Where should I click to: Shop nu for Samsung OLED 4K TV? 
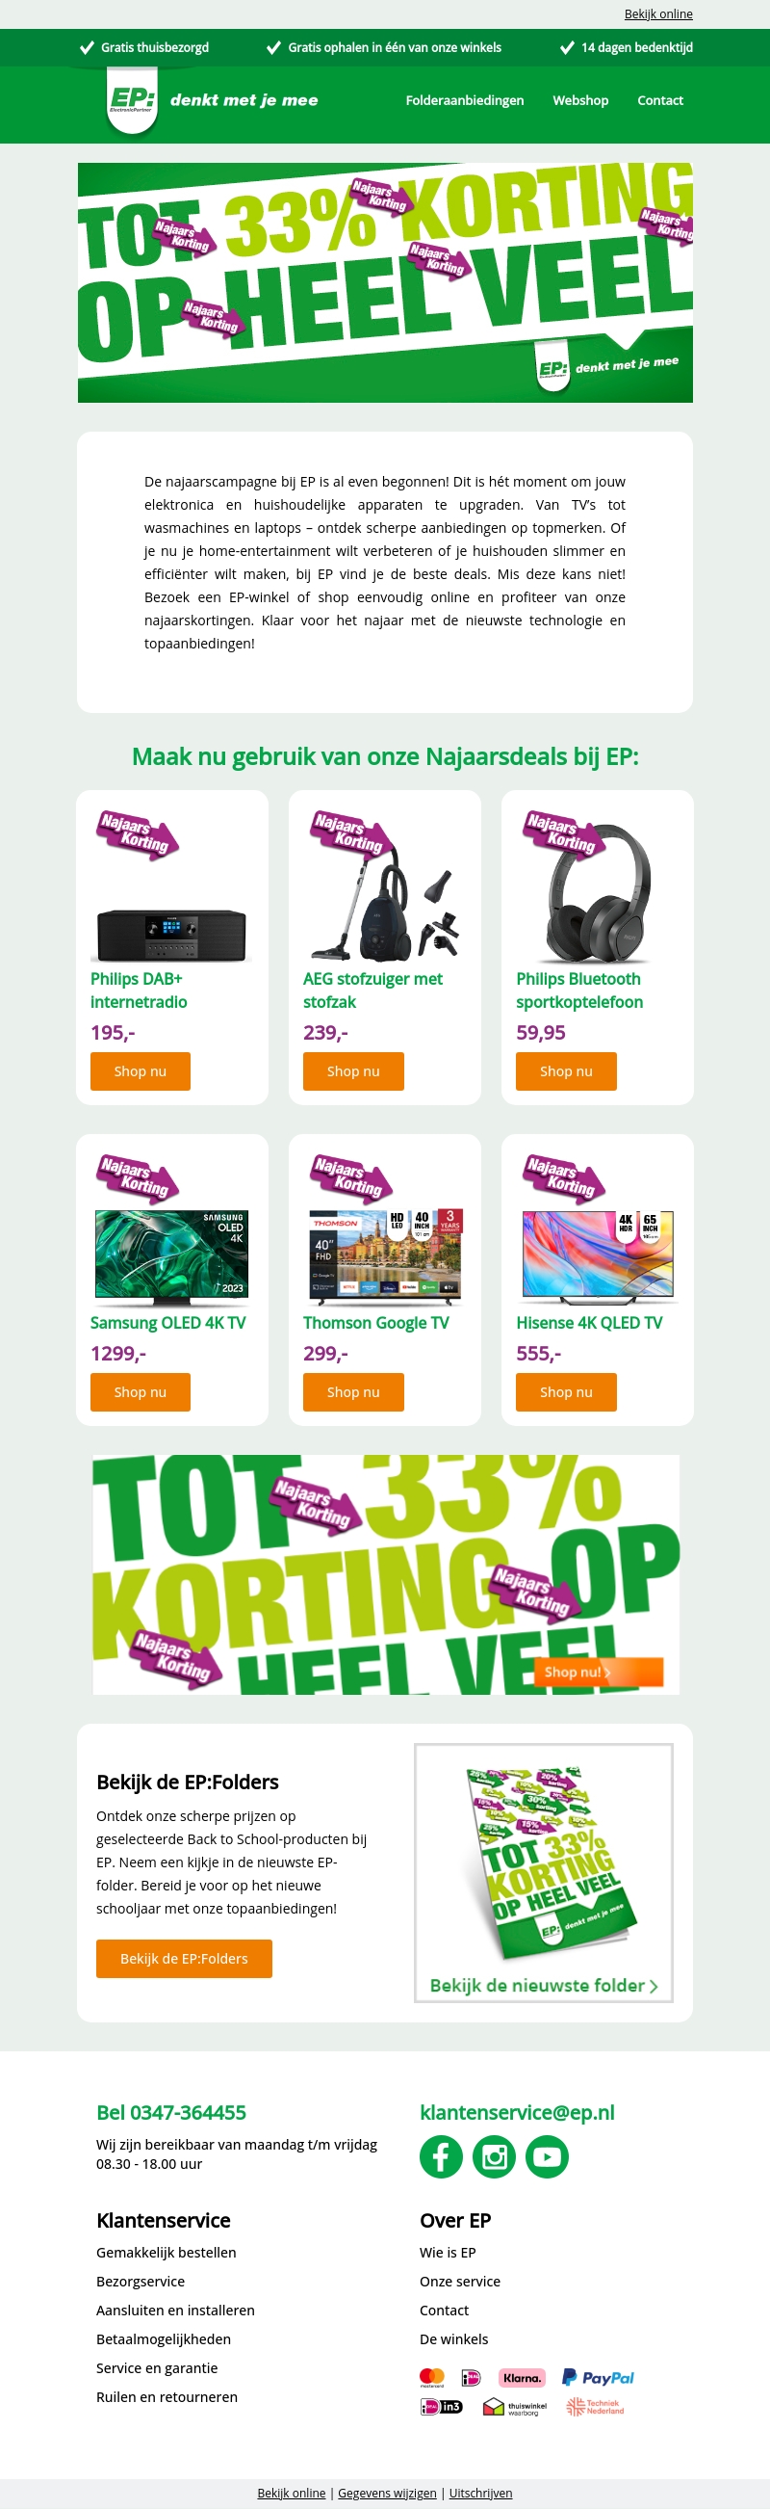click(x=141, y=1392)
